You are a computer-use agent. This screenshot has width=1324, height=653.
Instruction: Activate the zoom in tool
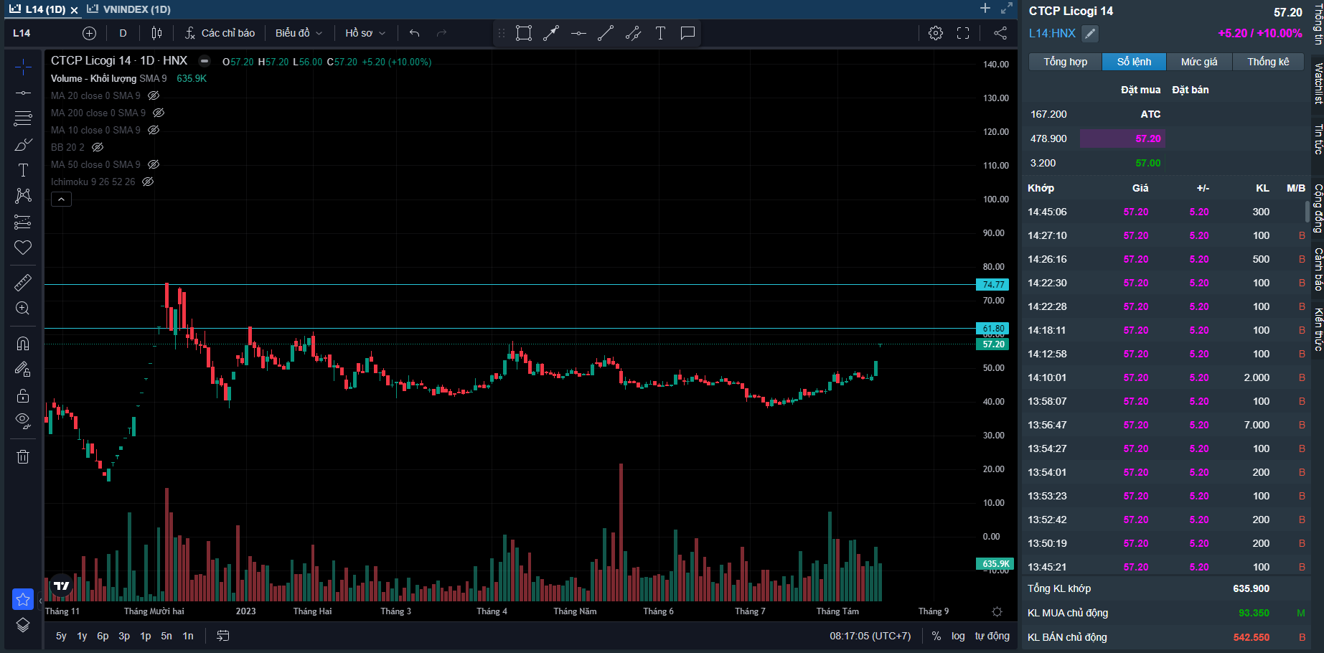tap(23, 309)
